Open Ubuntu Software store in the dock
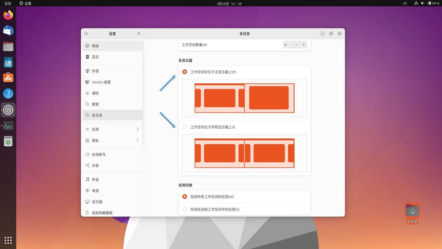 click(x=8, y=78)
